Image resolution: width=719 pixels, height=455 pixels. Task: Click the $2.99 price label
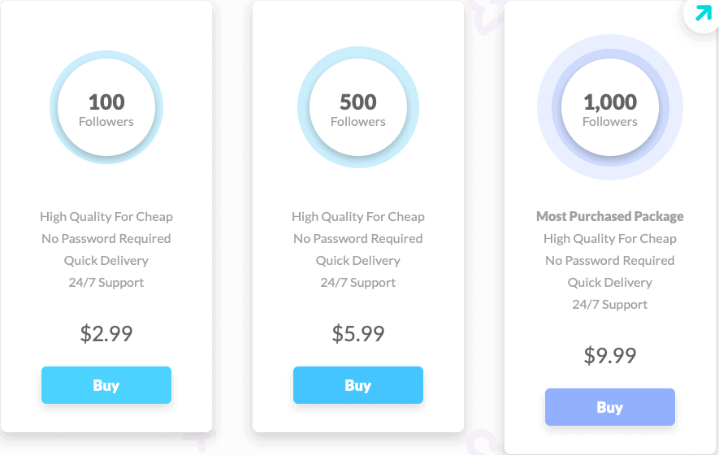[106, 333]
